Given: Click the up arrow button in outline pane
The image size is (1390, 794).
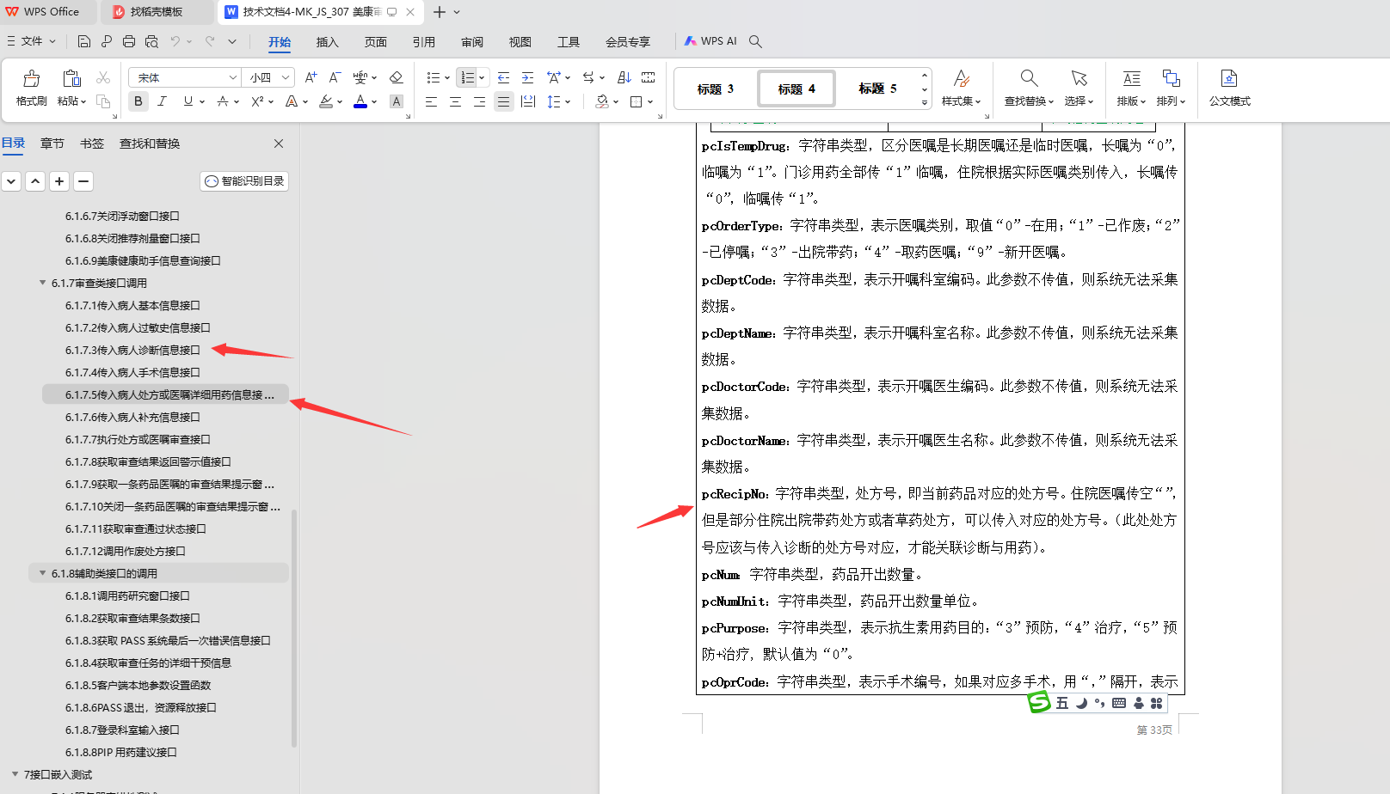Looking at the screenshot, I should click(35, 181).
